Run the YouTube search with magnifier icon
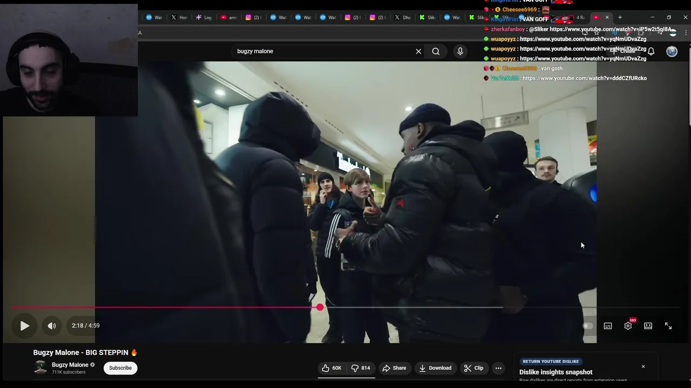The image size is (691, 388). point(436,51)
